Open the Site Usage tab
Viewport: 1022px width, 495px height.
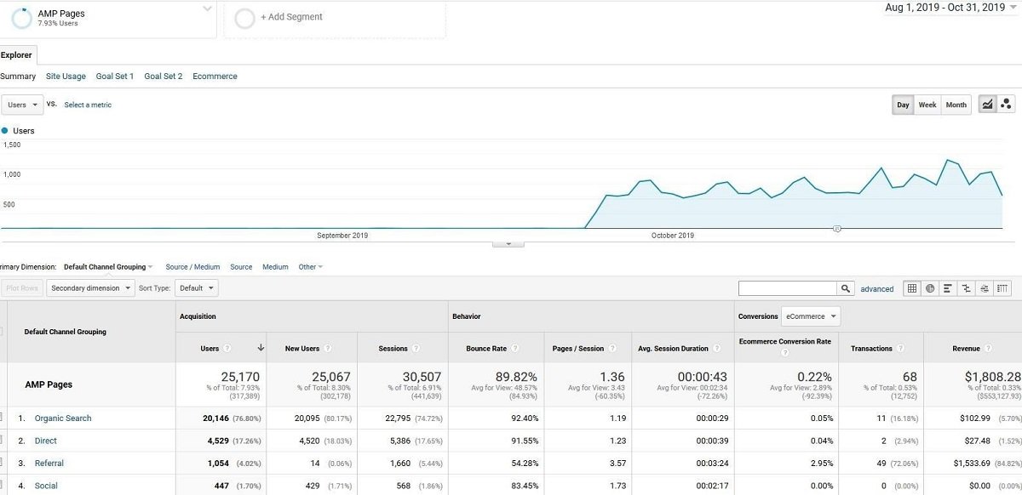pyautogui.click(x=66, y=77)
